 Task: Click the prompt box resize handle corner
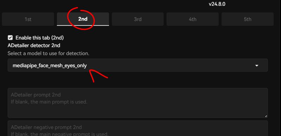(x=266, y=116)
